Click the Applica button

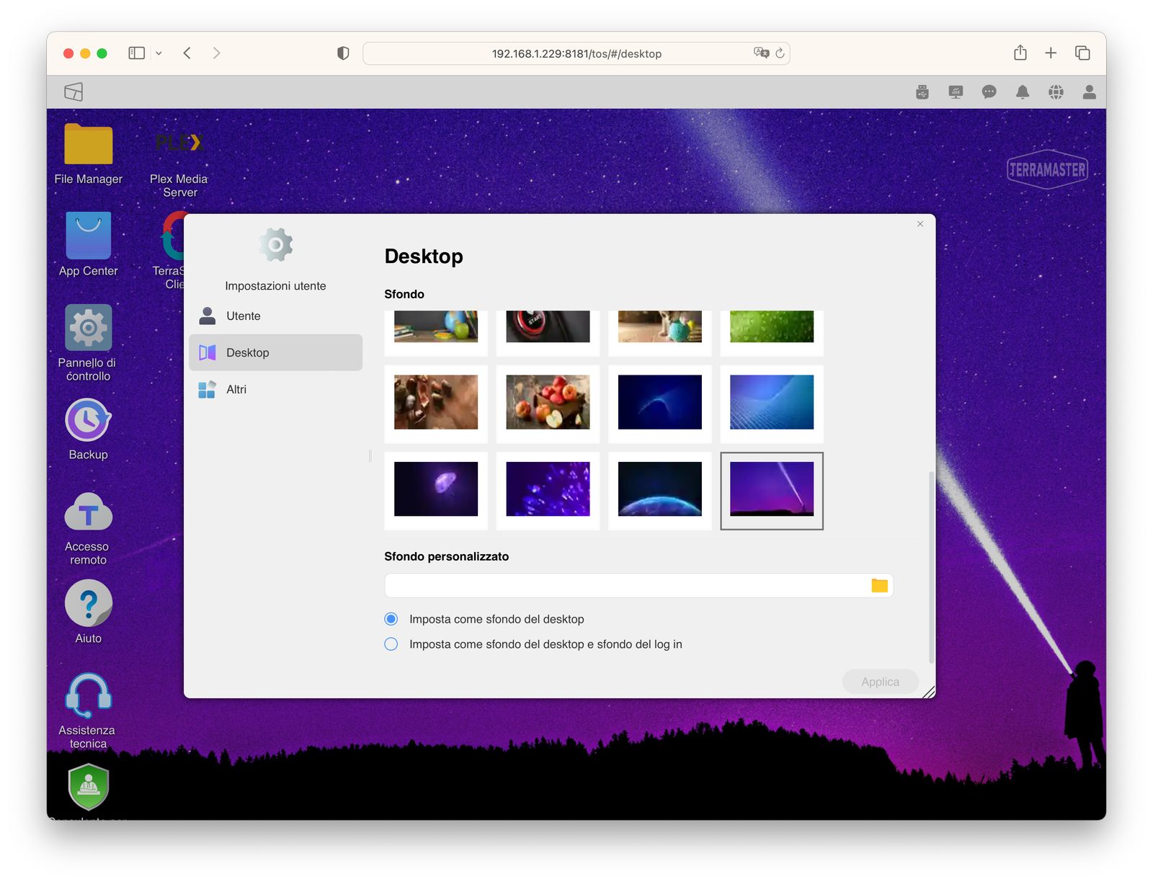(880, 682)
